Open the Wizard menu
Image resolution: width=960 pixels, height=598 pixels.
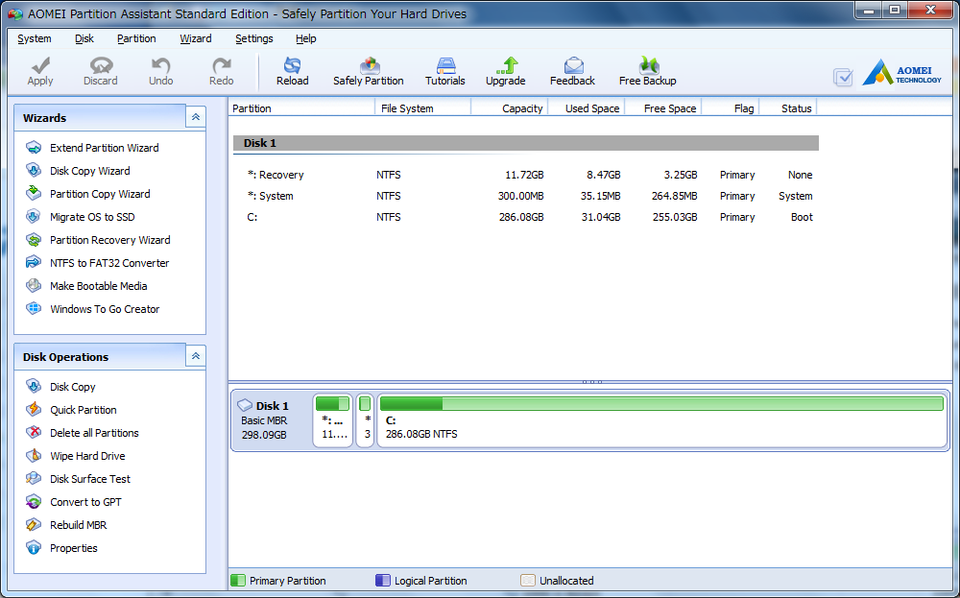pos(196,38)
